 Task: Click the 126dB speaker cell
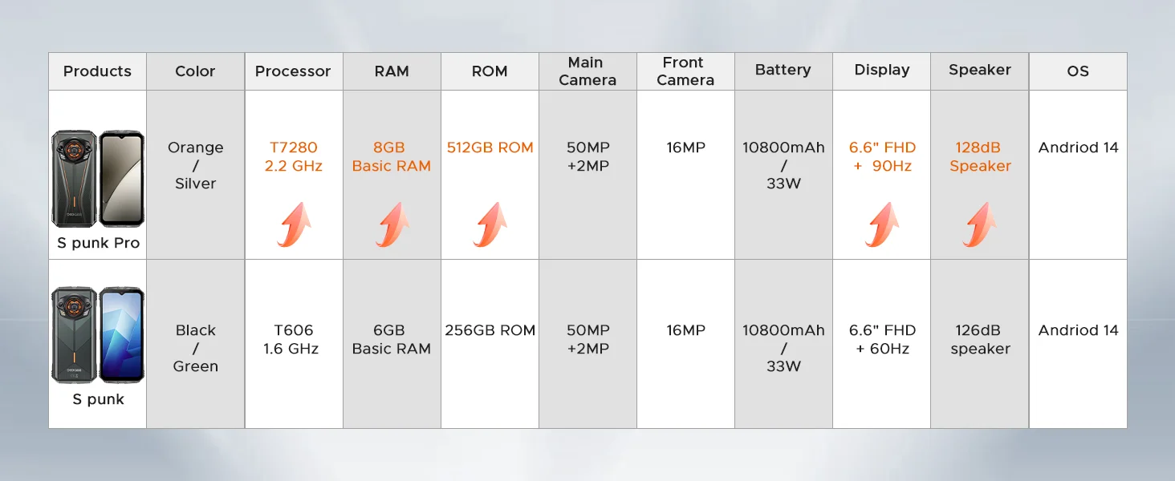point(979,339)
